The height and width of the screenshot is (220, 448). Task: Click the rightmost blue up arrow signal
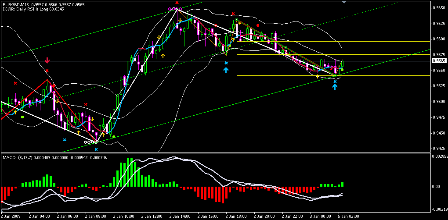tap(335, 86)
